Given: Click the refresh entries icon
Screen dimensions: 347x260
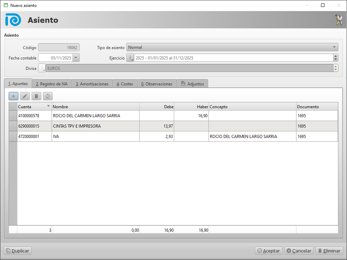Looking at the screenshot, I should [48, 96].
